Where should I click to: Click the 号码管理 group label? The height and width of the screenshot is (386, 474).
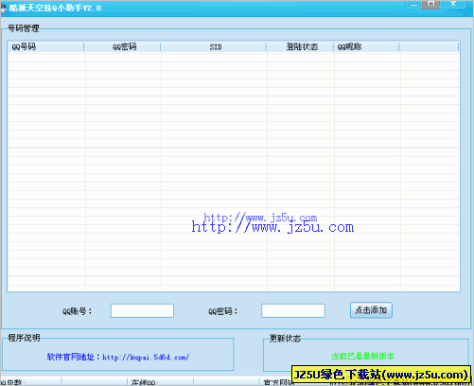click(24, 28)
